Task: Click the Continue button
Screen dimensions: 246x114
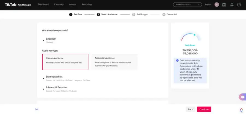Action: pos(204,109)
